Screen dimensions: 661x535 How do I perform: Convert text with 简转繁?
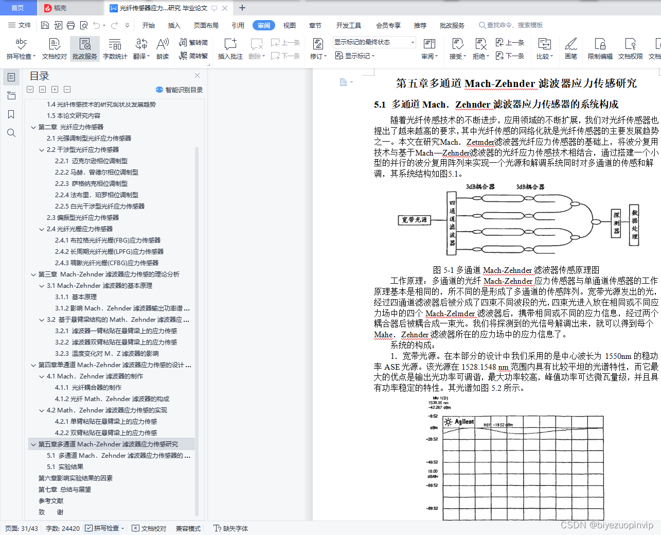tap(193, 56)
